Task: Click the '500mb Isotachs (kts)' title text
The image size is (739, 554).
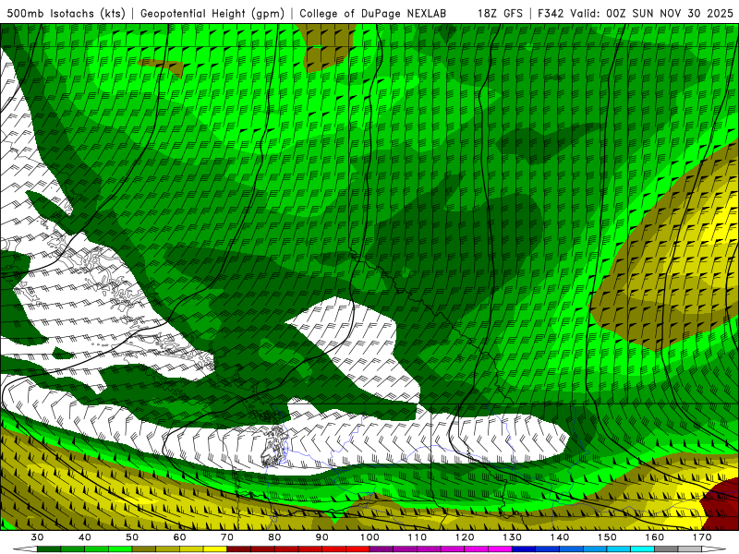Action: tap(67, 13)
